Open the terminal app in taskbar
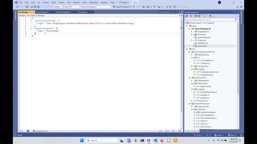Screen dimensions: 257x144 142,140
